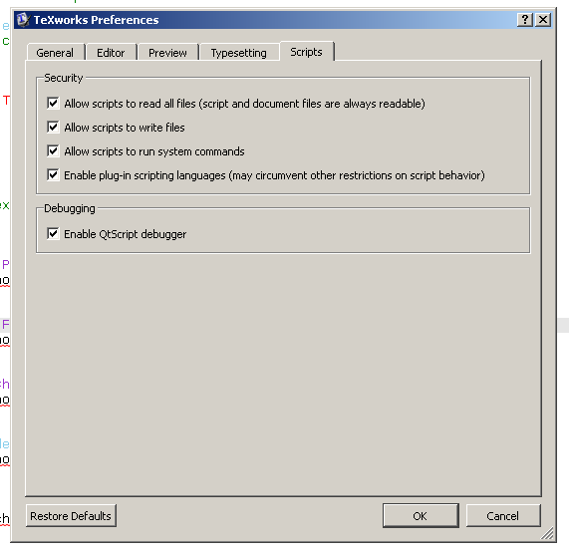The width and height of the screenshot is (569, 552).
Task: Open the Editor tab
Action: (x=111, y=52)
